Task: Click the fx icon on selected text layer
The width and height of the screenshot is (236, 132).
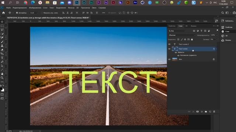Action: (214, 49)
